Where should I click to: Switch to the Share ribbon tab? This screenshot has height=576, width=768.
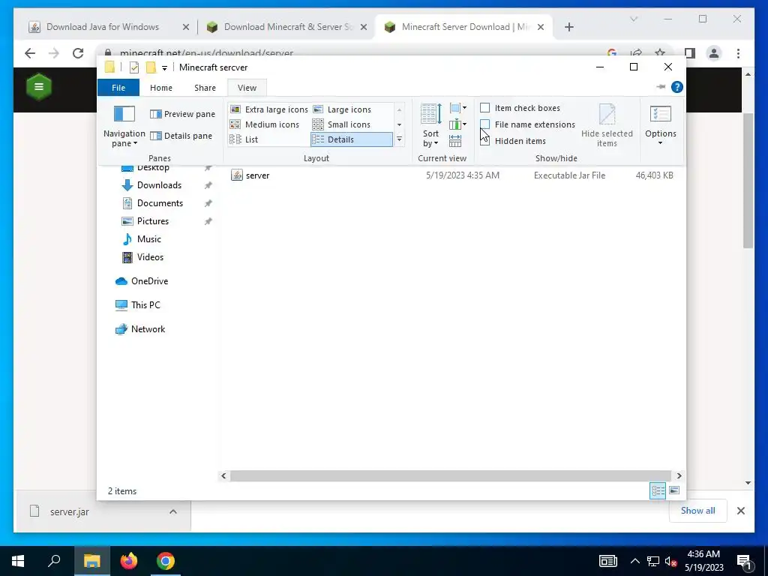205,88
